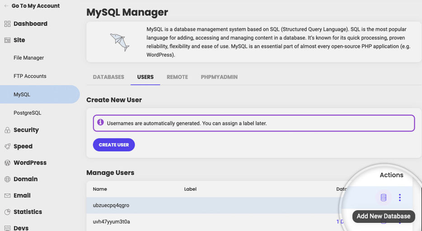Screen dimensions: 422x231
Task: Click Add New Database icon for ubzuecpq4qgro
Action: [x=384, y=198]
